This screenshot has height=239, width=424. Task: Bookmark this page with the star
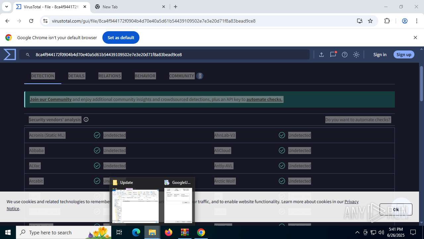[x=370, y=21]
